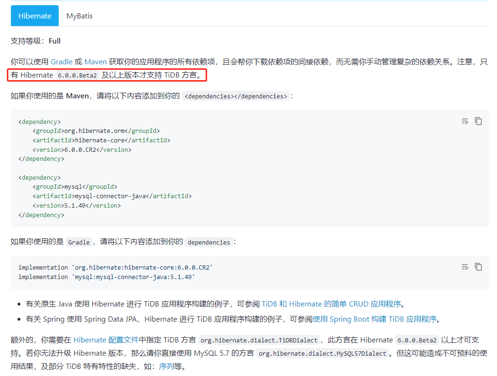Viewport: 497px width, 376px height.
Task: Open '使用 Spring Boot 构建 TiDB 应用程序' link
Action: [x=375, y=319]
